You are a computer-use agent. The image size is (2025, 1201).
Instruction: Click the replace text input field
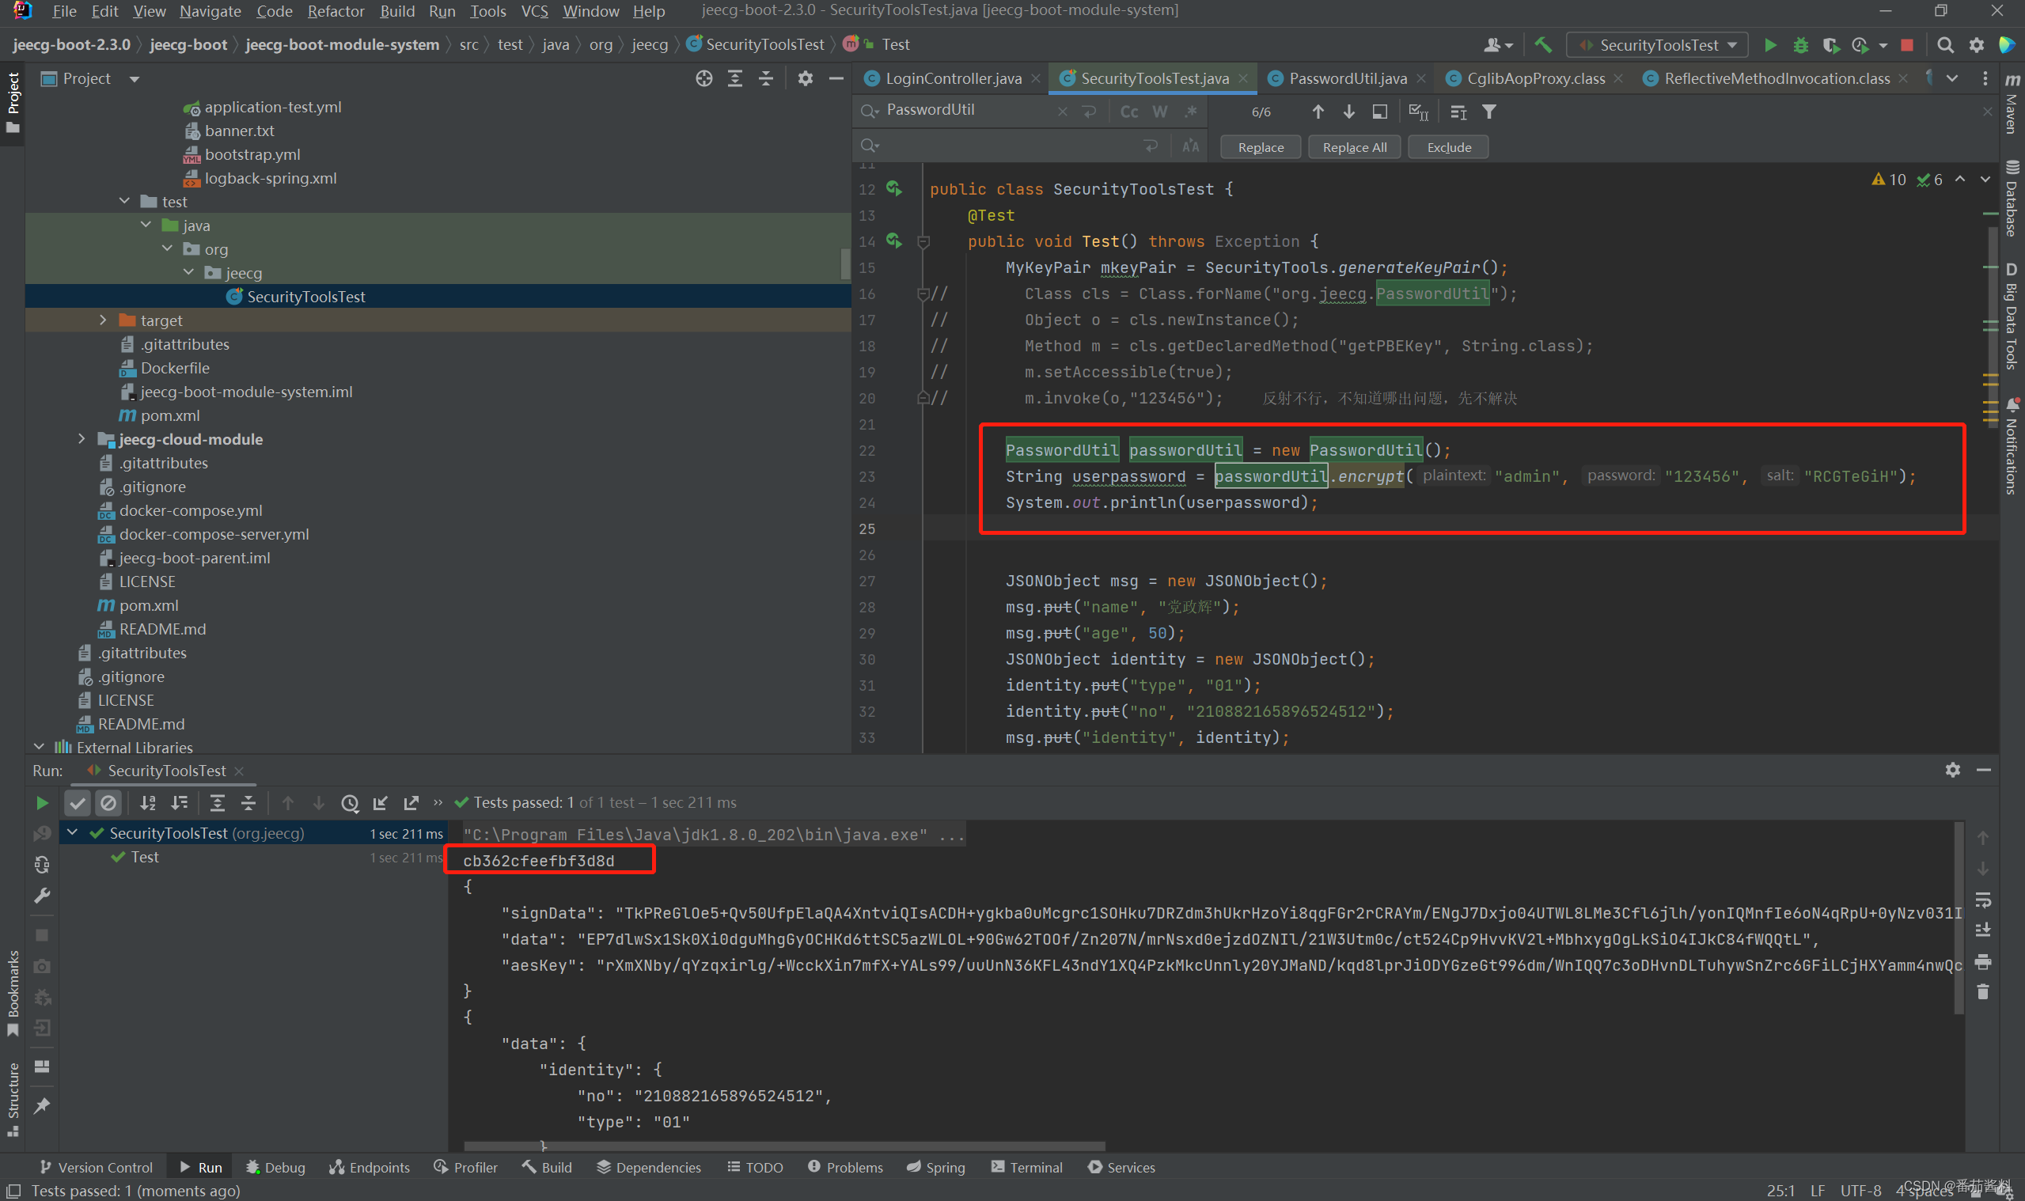pos(1007,146)
